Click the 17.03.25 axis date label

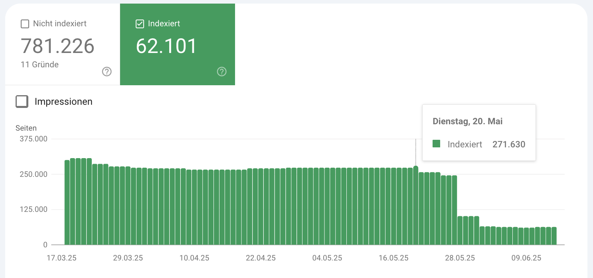[61, 258]
